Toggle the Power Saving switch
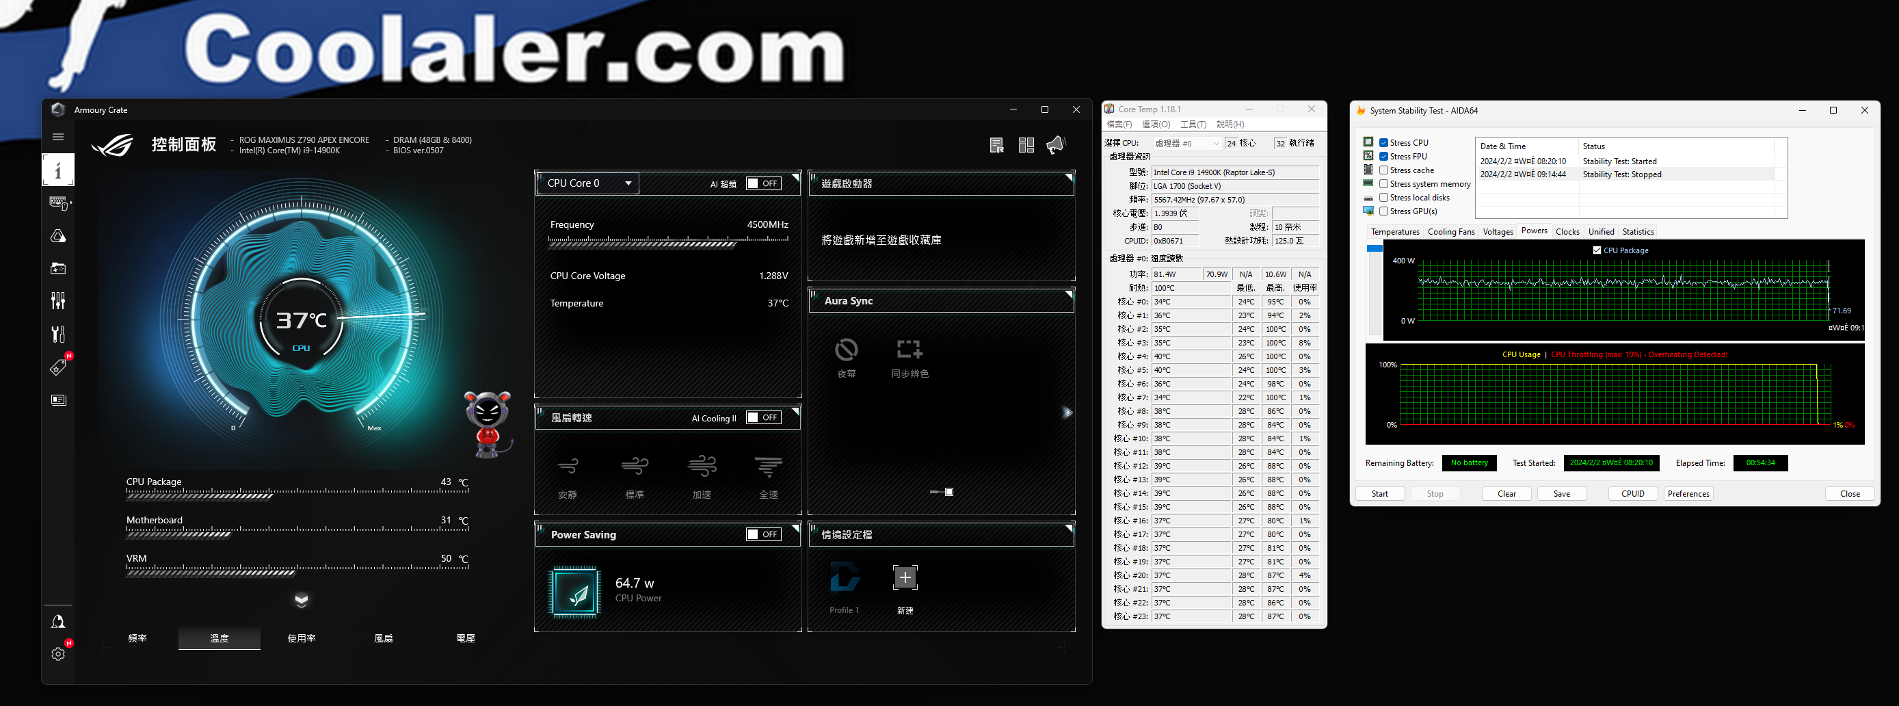 pos(764,534)
